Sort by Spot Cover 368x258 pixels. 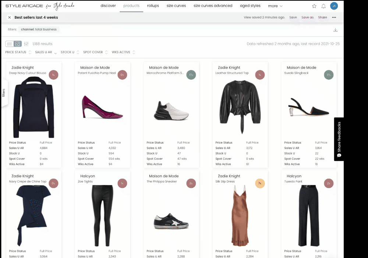[96, 52]
